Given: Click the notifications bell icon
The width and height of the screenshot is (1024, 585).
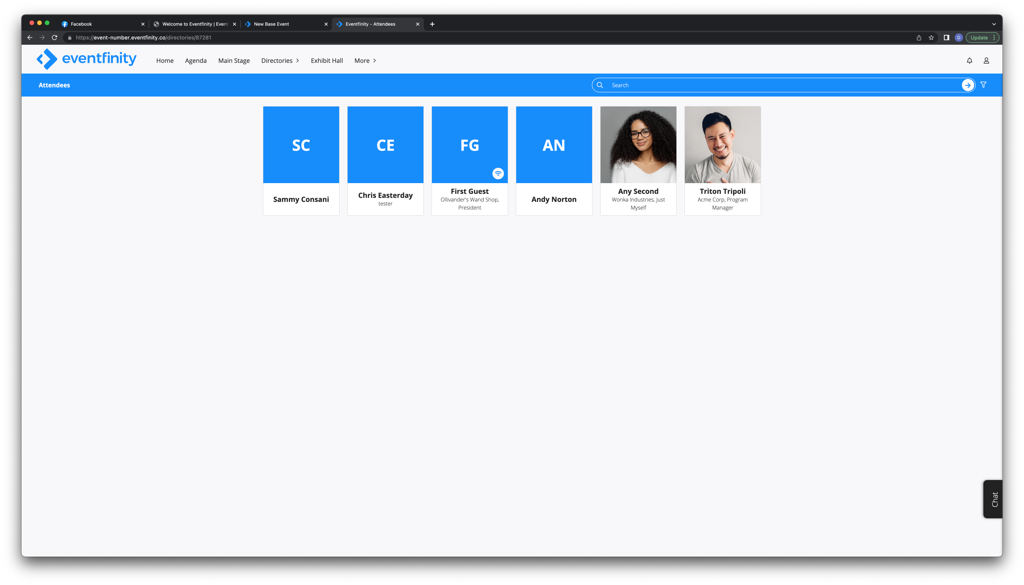Looking at the screenshot, I should pyautogui.click(x=969, y=61).
